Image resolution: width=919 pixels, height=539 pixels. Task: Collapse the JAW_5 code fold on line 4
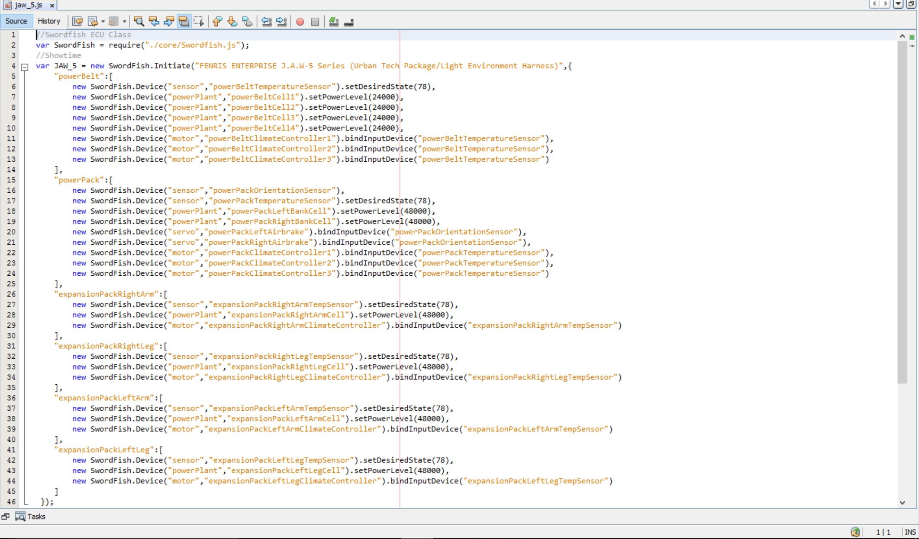coord(25,67)
